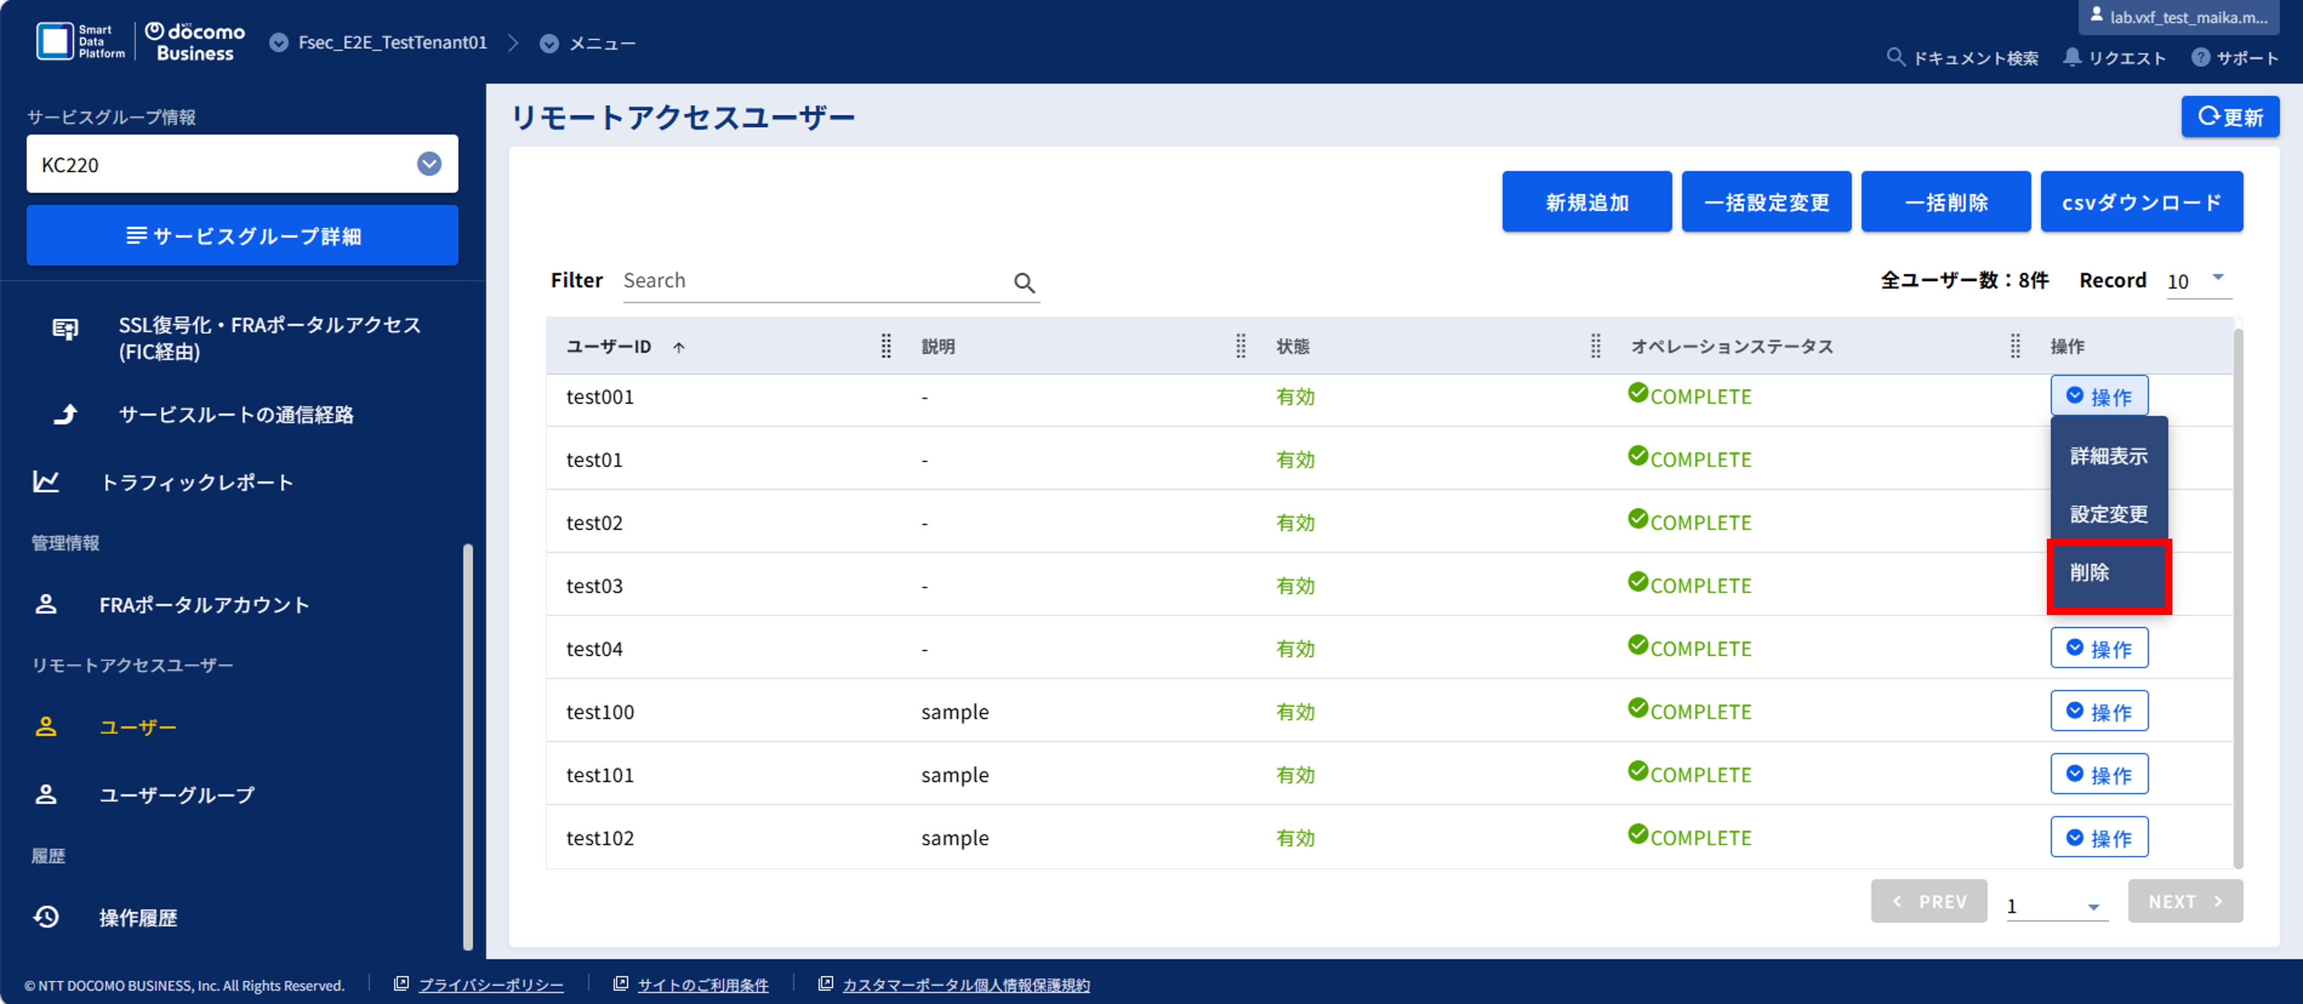
Task: Click the support question mark icon
Action: tap(2200, 57)
